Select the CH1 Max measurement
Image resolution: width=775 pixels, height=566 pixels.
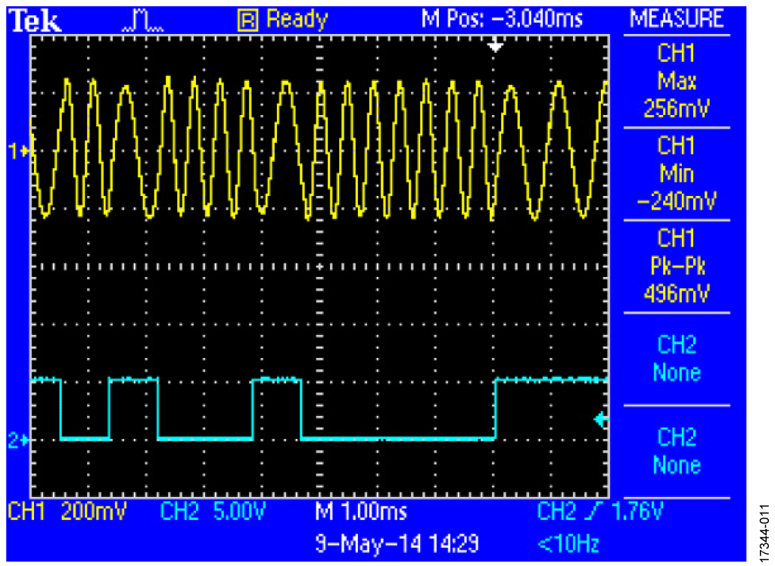tap(677, 81)
